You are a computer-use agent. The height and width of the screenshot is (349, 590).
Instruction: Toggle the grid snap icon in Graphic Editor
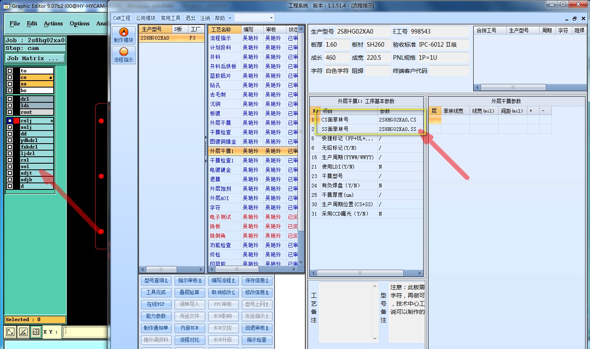[36, 332]
